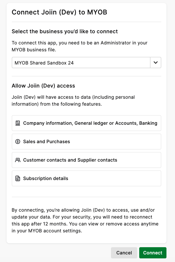
Task: Select the Sales and Purchases permission label
Action: click(47, 142)
